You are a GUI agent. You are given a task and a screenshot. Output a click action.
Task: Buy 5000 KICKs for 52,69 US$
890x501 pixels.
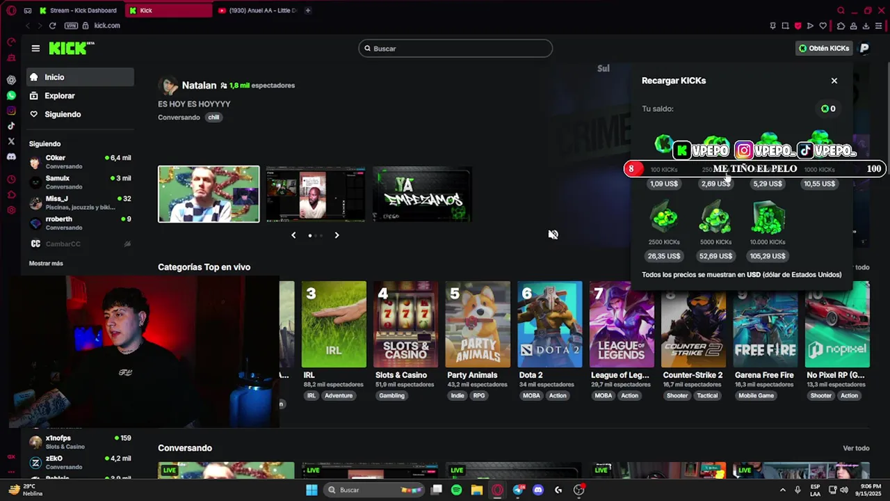pos(715,256)
